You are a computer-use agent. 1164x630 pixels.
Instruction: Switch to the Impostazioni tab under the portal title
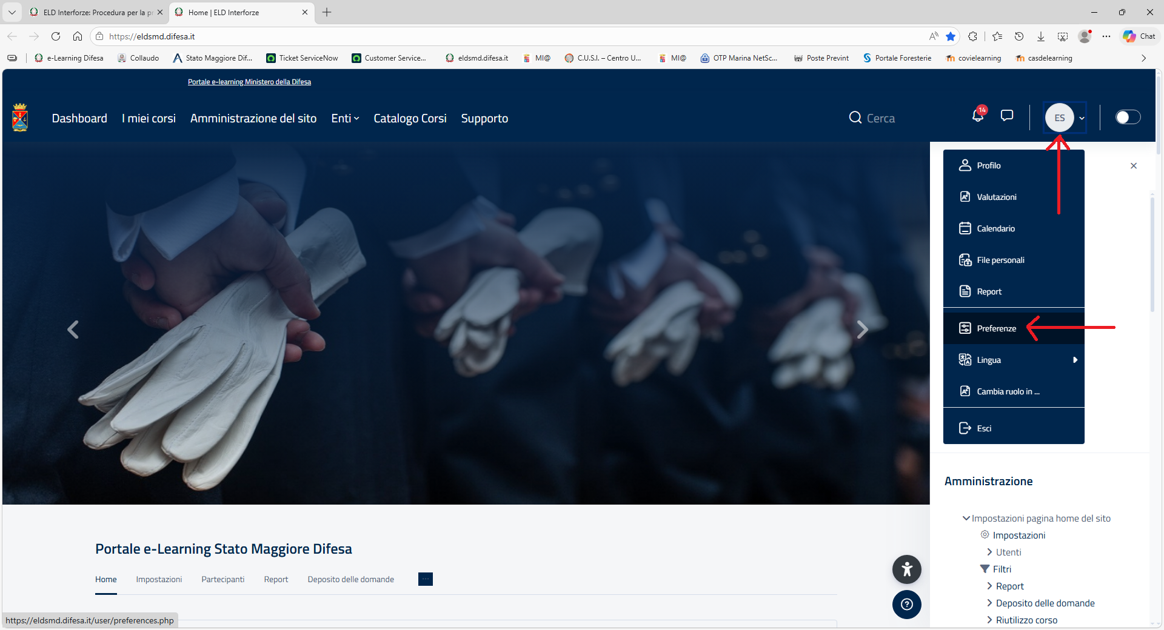point(159,580)
